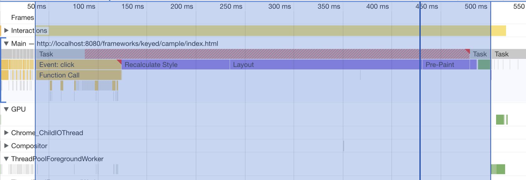Expand the Interactions track
This screenshot has width=526, height=180.
6,31
